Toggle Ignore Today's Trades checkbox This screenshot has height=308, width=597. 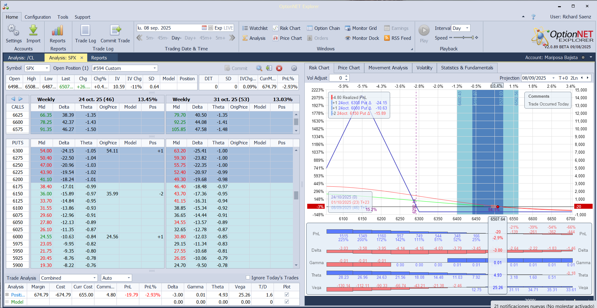248,278
